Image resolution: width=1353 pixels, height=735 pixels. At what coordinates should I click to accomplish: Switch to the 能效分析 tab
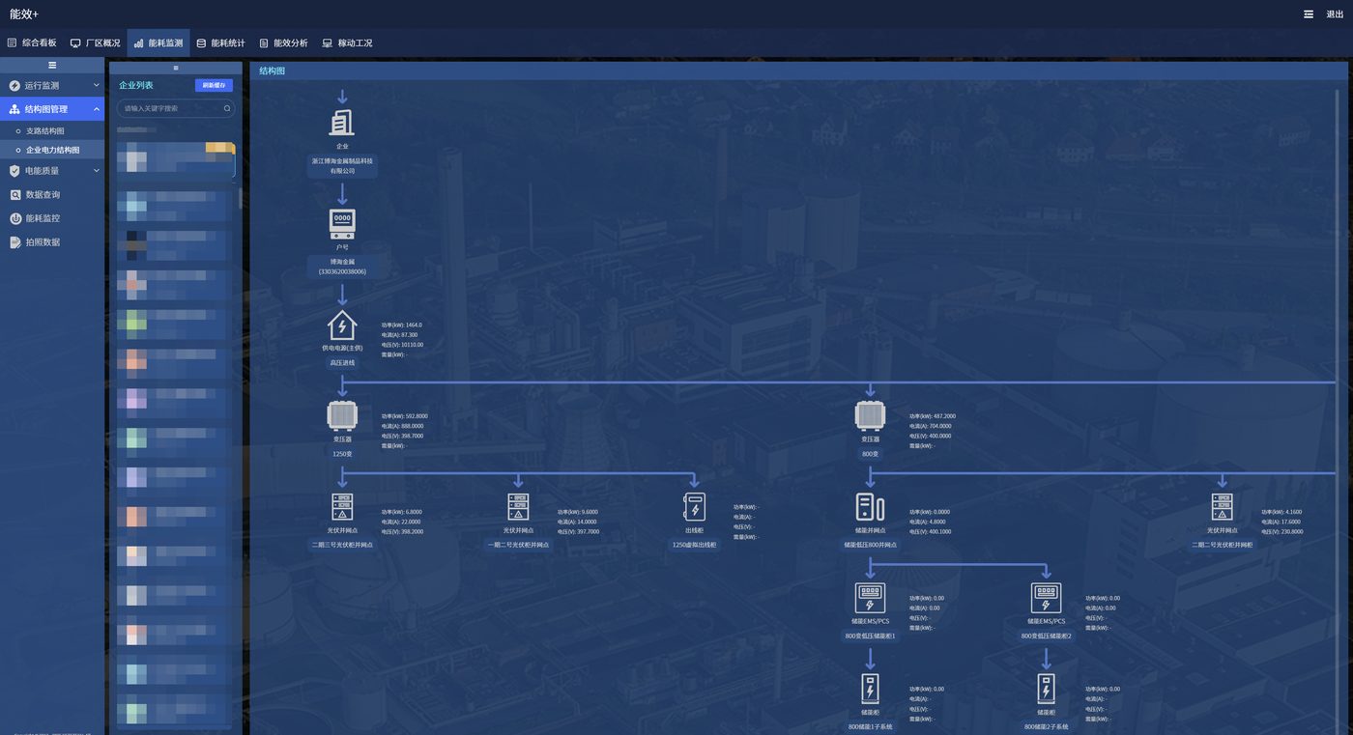pos(283,43)
